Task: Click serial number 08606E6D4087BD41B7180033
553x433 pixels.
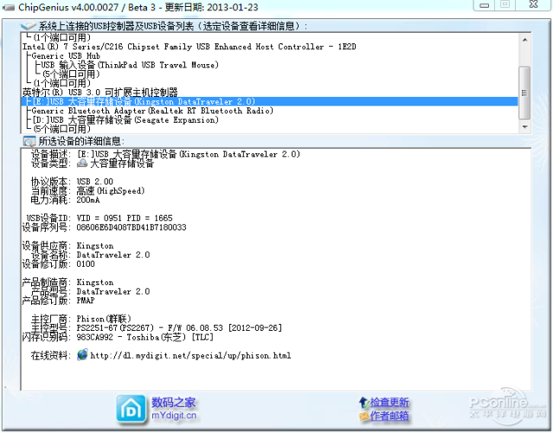Action: 131,227
